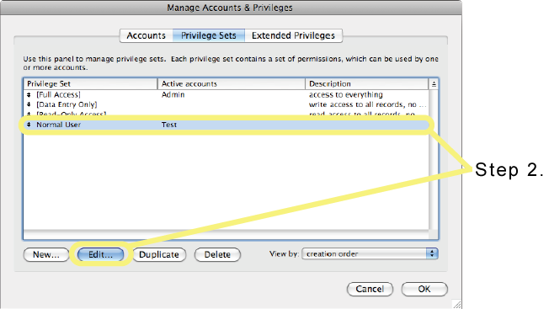Select the Normal User privilege set row

227,125
